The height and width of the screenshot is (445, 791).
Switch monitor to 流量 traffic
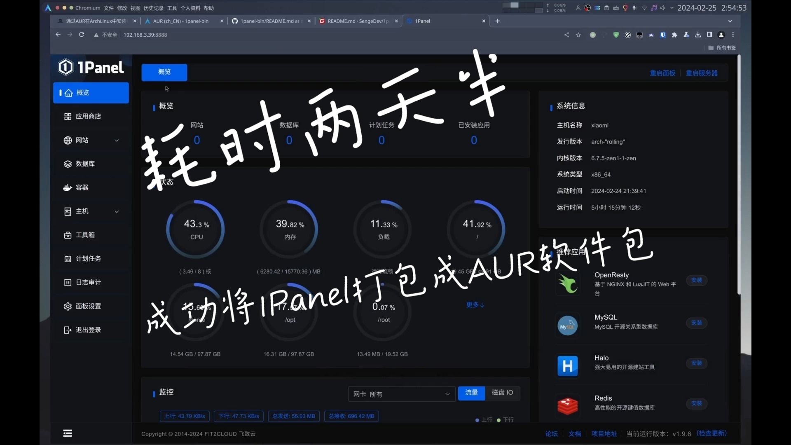click(x=471, y=393)
